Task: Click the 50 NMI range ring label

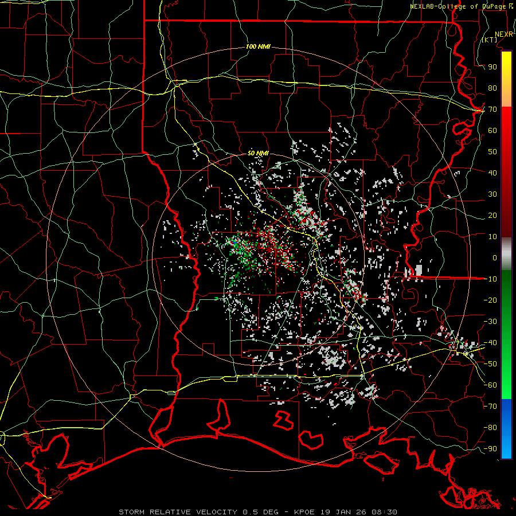Action: (x=258, y=153)
